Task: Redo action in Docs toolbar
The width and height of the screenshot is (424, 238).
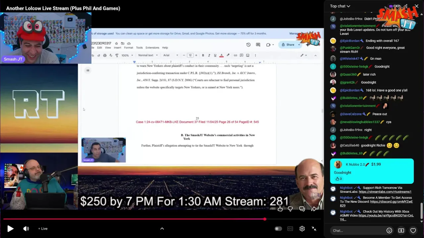Action: pyautogui.click(x=99, y=55)
